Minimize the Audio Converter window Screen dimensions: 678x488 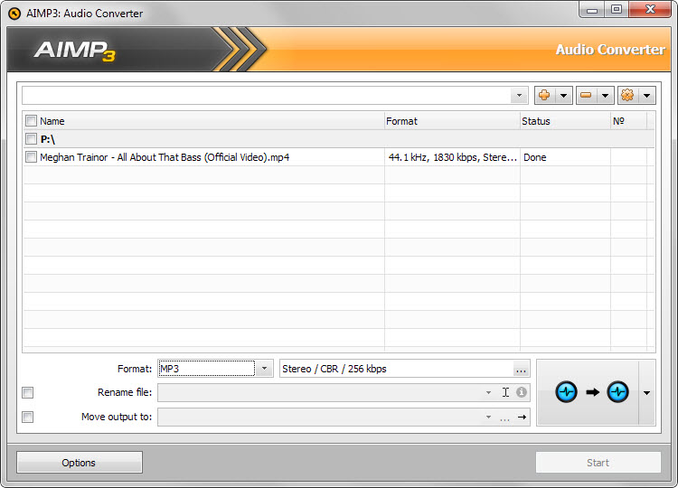[592, 10]
